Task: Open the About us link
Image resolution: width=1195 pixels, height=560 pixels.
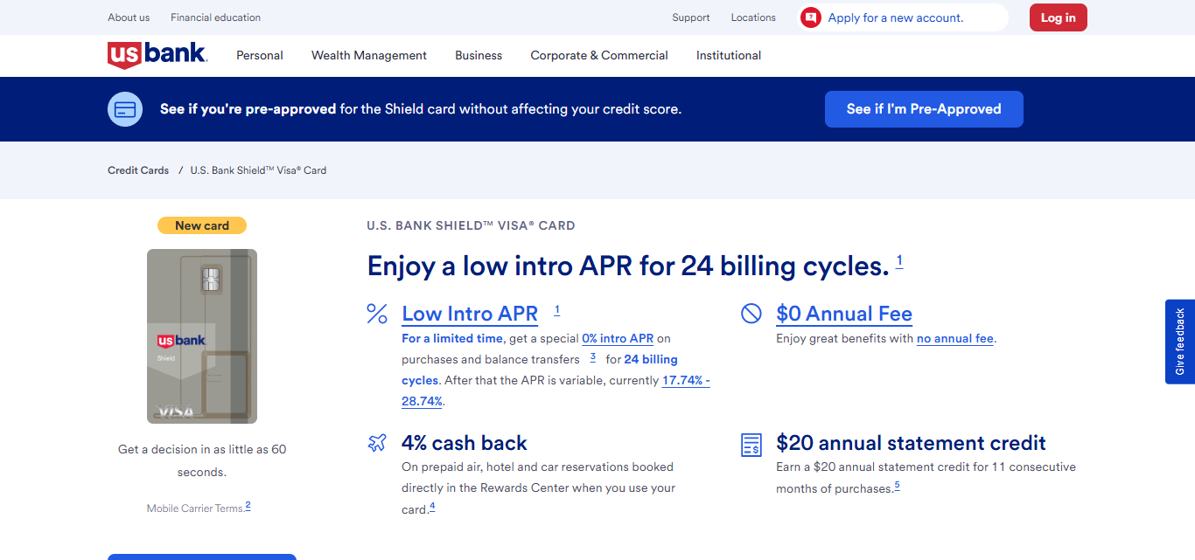Action: [129, 17]
